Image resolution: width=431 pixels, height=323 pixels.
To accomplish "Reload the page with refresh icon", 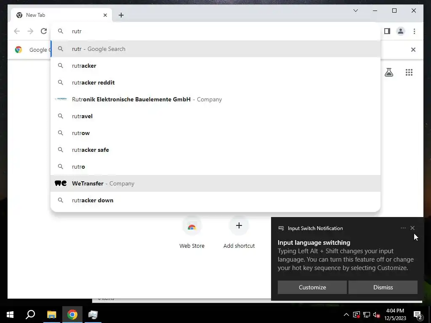I will pyautogui.click(x=44, y=31).
